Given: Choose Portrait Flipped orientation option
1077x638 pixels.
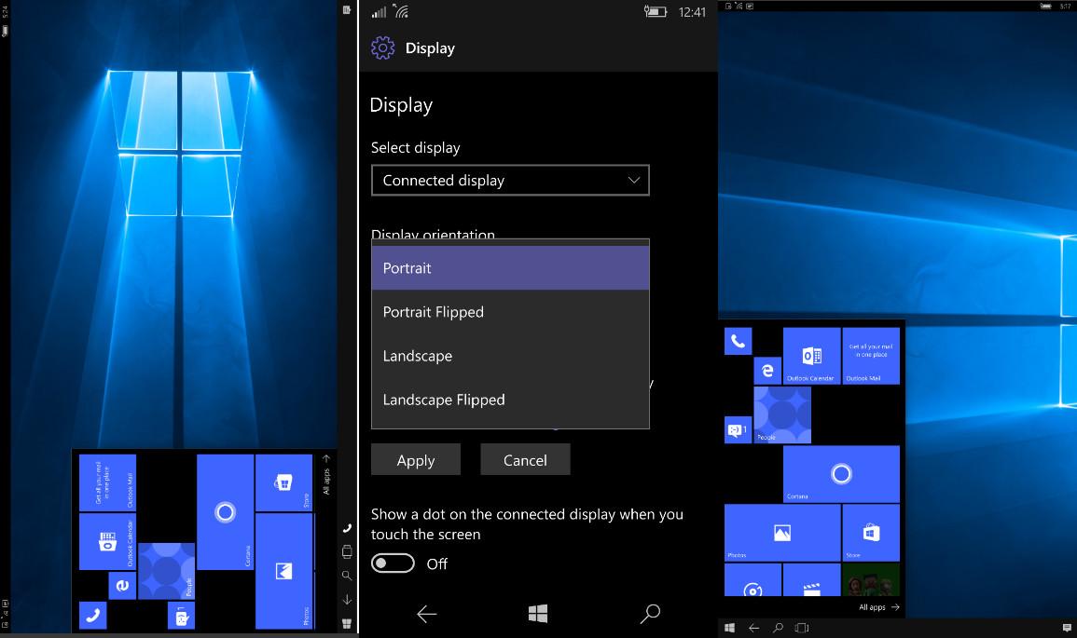Looking at the screenshot, I should (510, 312).
